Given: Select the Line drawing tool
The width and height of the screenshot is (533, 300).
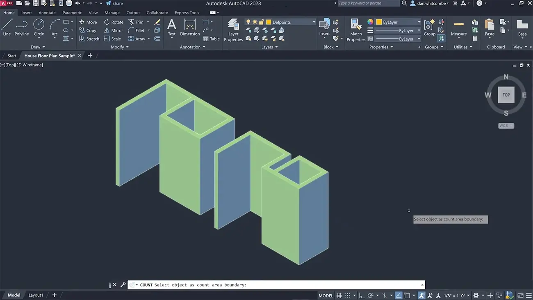Looking at the screenshot, I should pyautogui.click(x=7, y=28).
